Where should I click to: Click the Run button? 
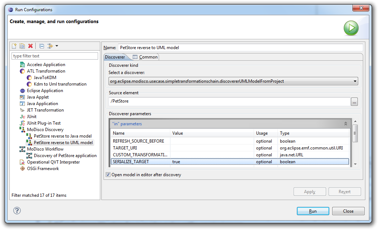(x=313, y=211)
